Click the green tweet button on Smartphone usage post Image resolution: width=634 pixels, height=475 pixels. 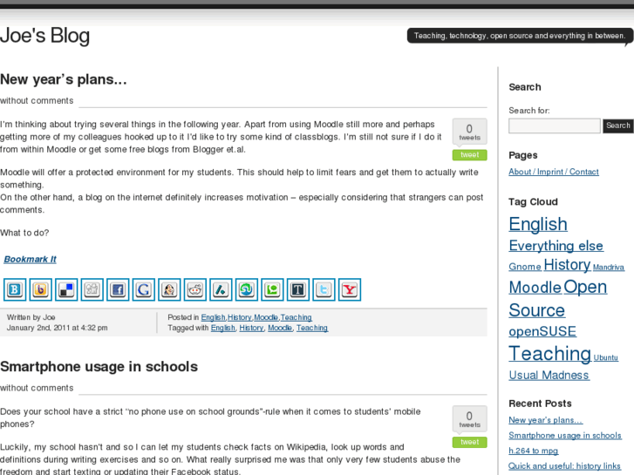[469, 442]
